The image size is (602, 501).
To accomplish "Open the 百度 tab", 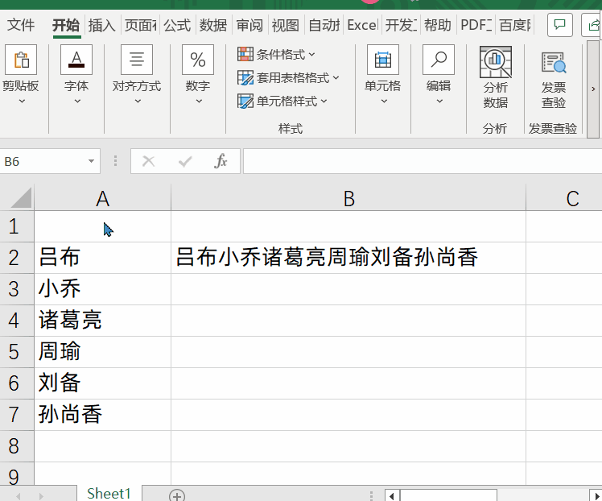I will click(x=515, y=25).
